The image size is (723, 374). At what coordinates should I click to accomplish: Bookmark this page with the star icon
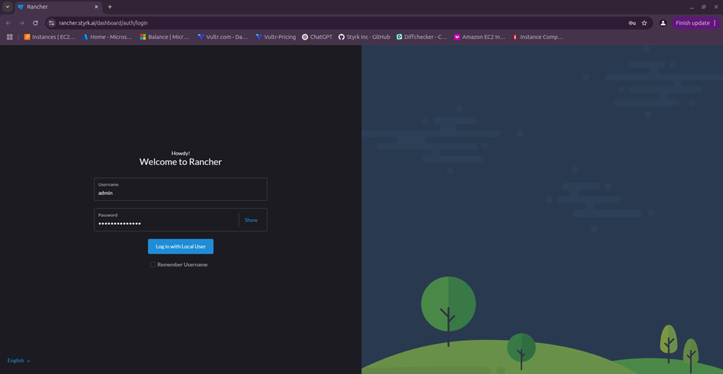(645, 23)
